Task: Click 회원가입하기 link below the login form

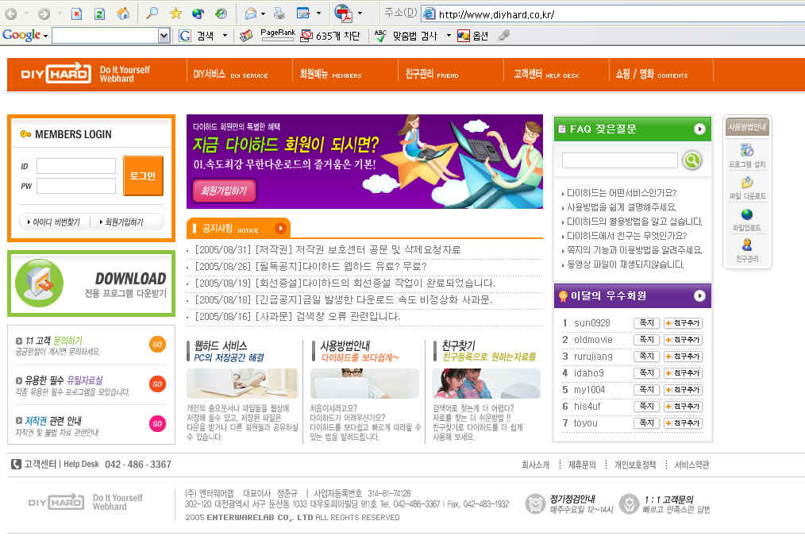Action: [x=121, y=222]
